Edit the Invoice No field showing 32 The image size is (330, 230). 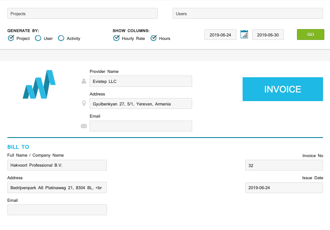click(284, 165)
